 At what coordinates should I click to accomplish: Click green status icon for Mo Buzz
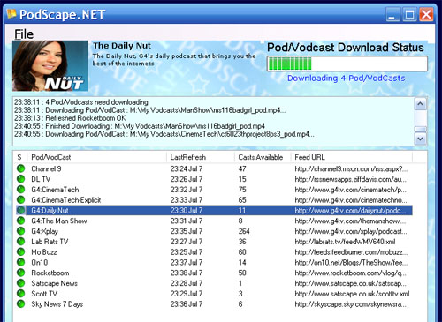tap(20, 252)
